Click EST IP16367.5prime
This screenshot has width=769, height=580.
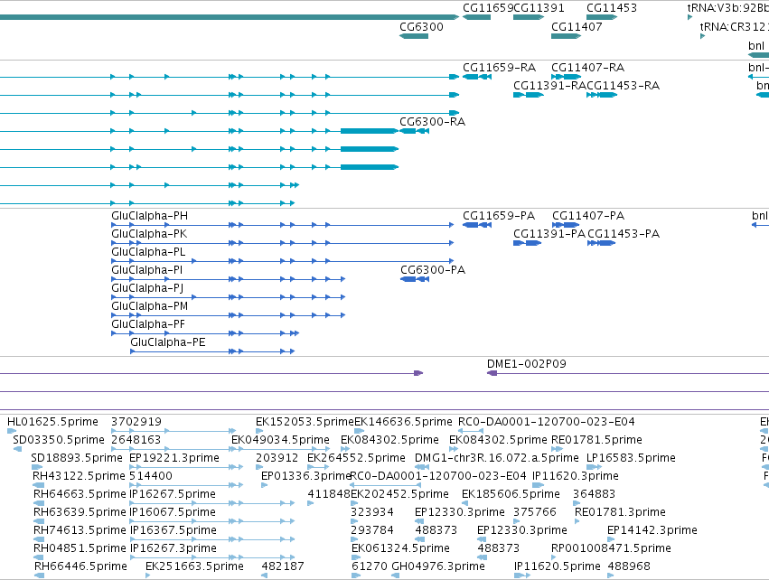(x=173, y=530)
